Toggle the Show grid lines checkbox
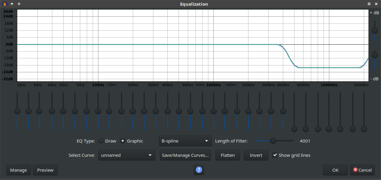Screen dimensions: 381x180 [275, 155]
